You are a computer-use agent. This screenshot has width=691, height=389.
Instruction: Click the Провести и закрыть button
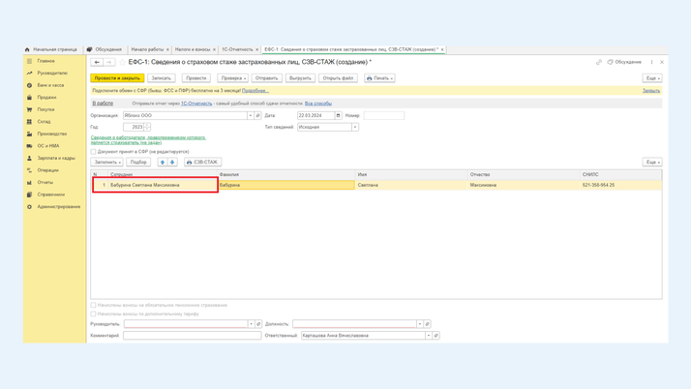(117, 78)
